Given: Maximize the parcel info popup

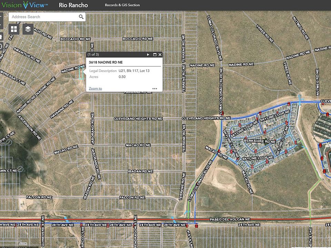Looking at the screenshot, I should point(154,55).
